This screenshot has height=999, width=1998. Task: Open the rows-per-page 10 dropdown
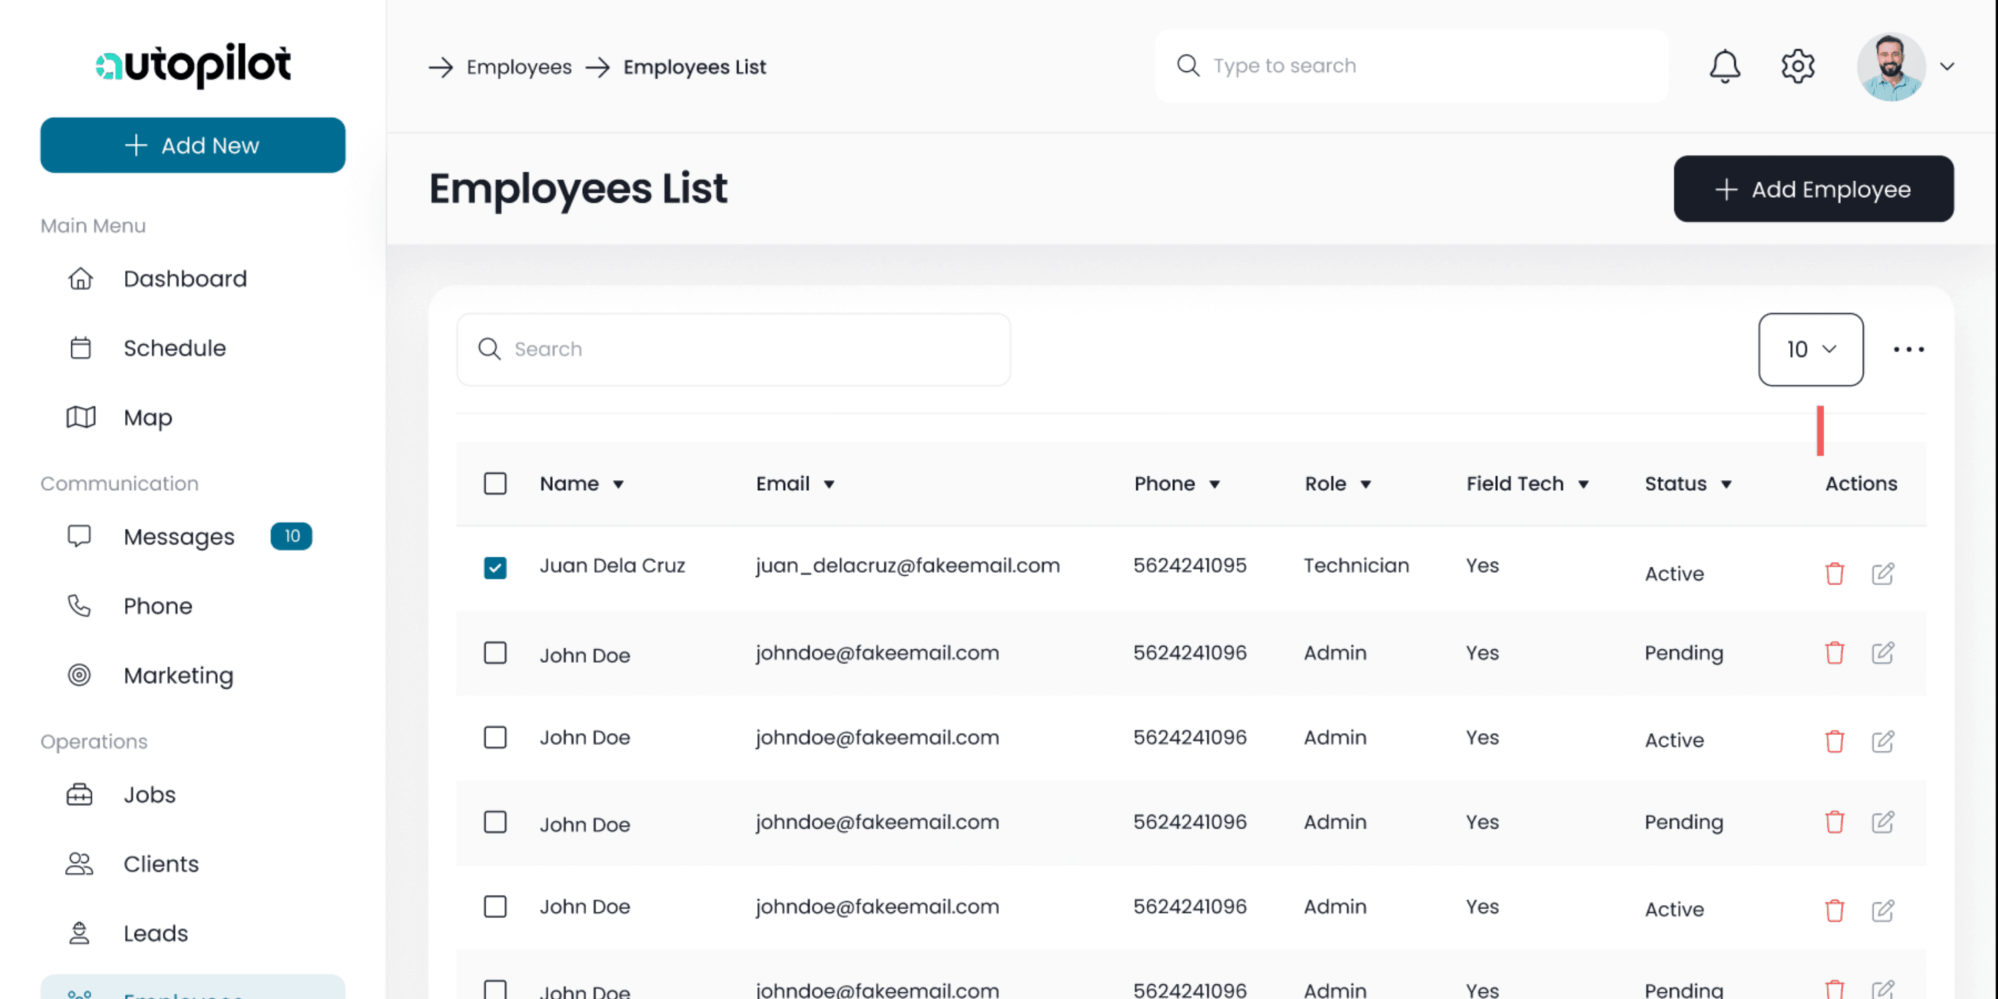coord(1810,350)
